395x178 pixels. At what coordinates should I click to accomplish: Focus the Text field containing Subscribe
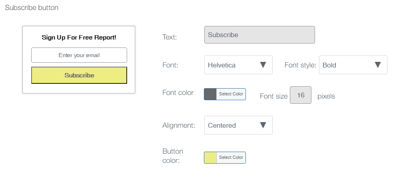pos(259,35)
